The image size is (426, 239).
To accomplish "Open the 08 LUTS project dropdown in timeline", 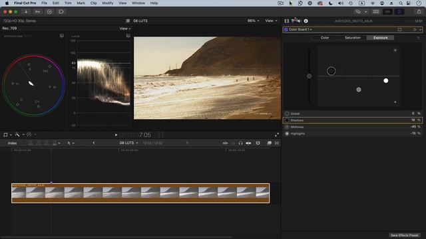I will pyautogui.click(x=128, y=143).
